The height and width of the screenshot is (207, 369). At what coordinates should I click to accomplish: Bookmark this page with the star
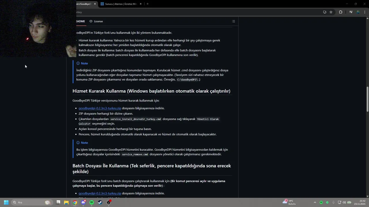[331, 12]
